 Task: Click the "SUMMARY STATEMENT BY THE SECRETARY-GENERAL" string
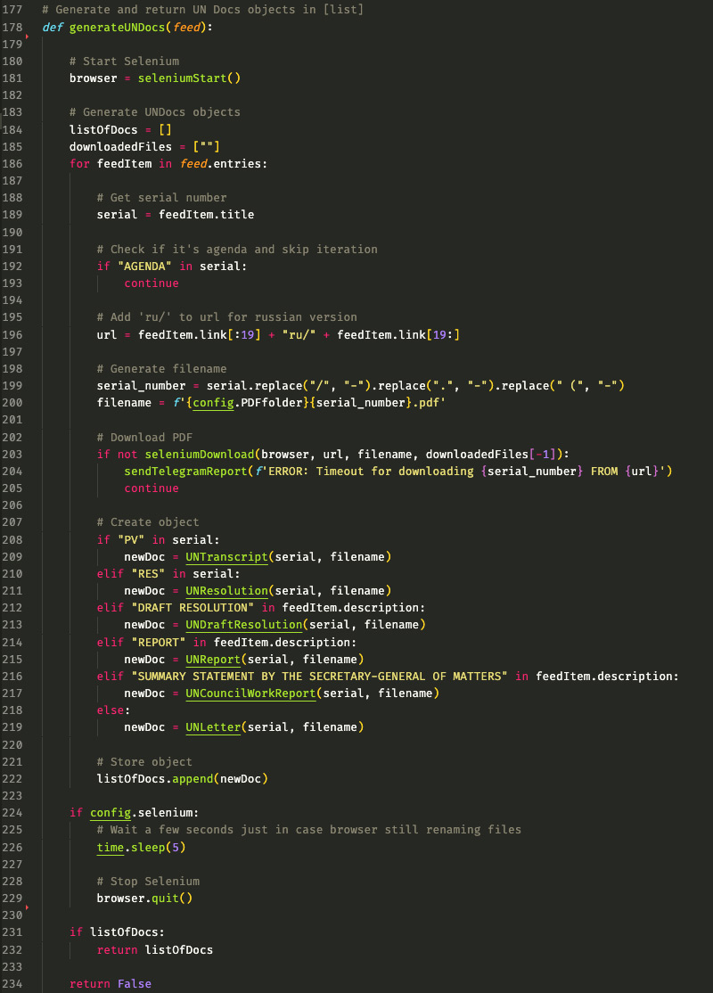pos(319,677)
